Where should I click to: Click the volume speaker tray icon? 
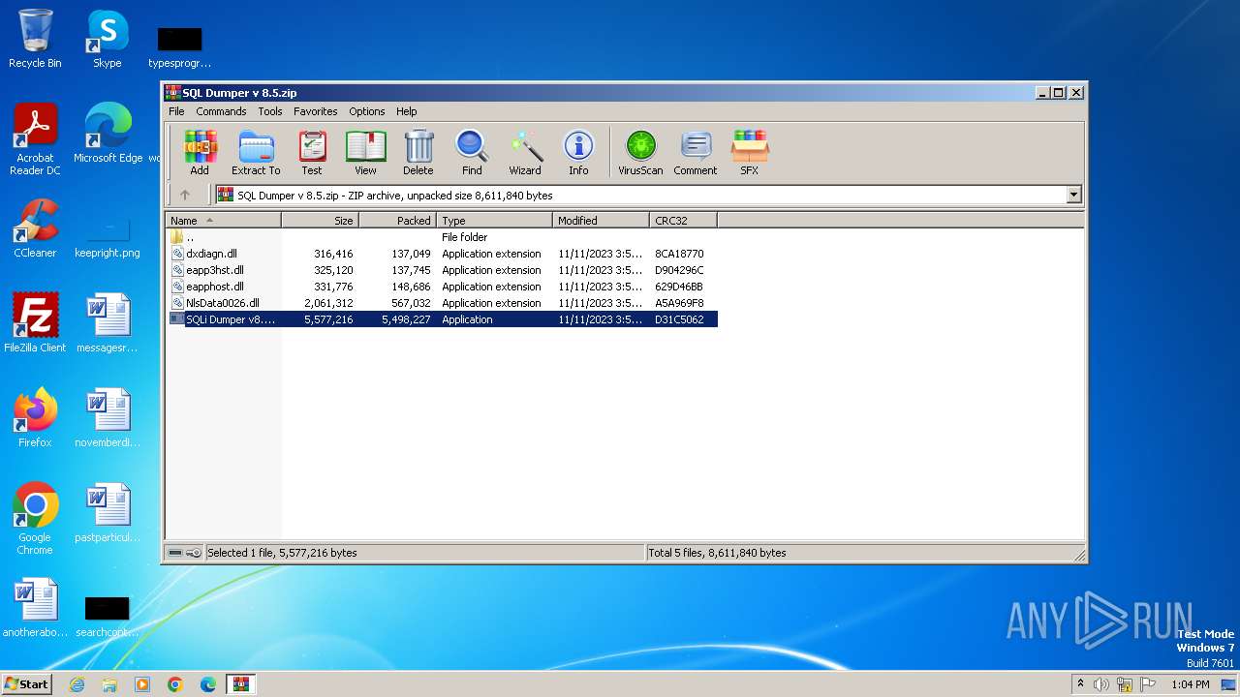point(1101,684)
